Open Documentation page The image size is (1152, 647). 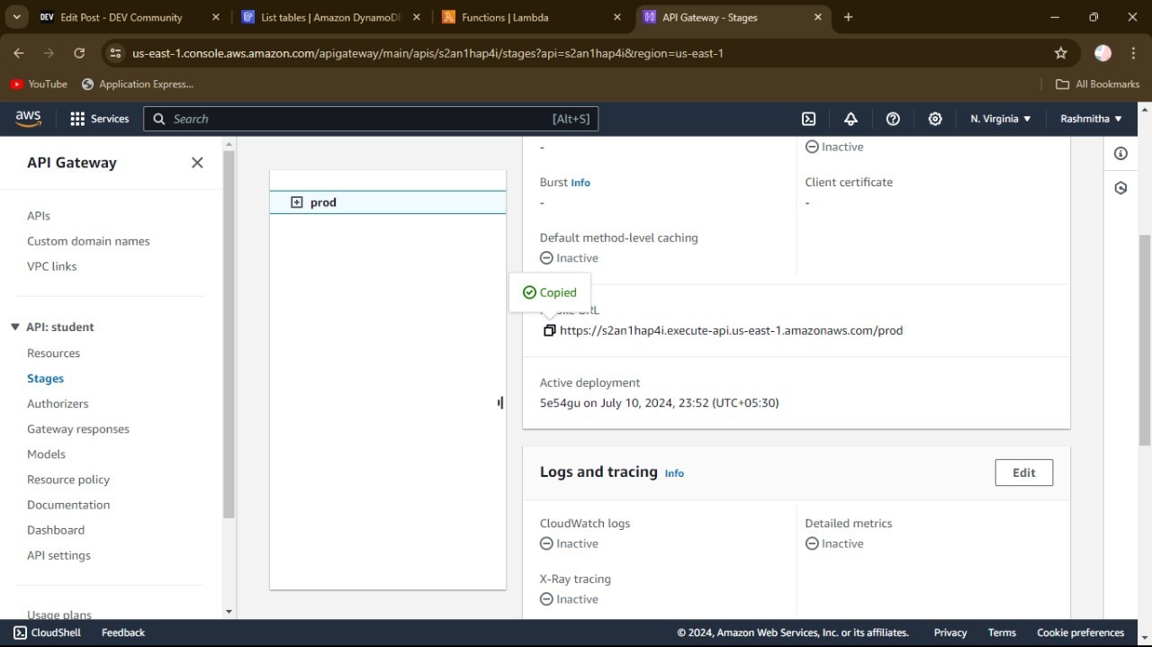[x=68, y=505]
